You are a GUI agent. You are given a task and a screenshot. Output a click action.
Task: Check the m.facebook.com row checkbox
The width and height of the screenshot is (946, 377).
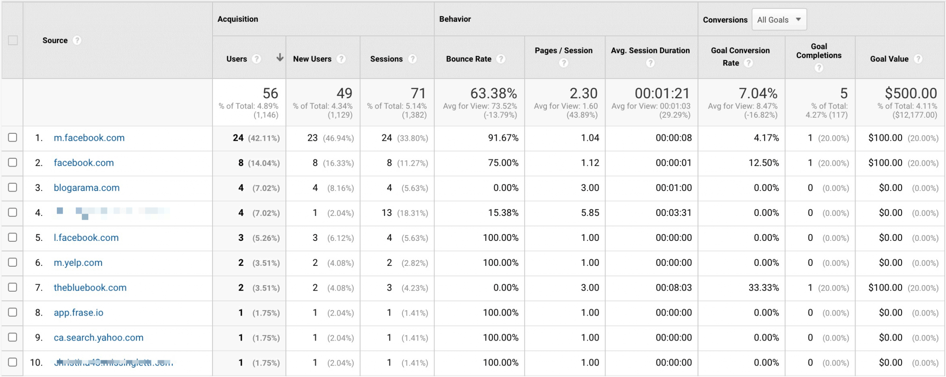12,138
